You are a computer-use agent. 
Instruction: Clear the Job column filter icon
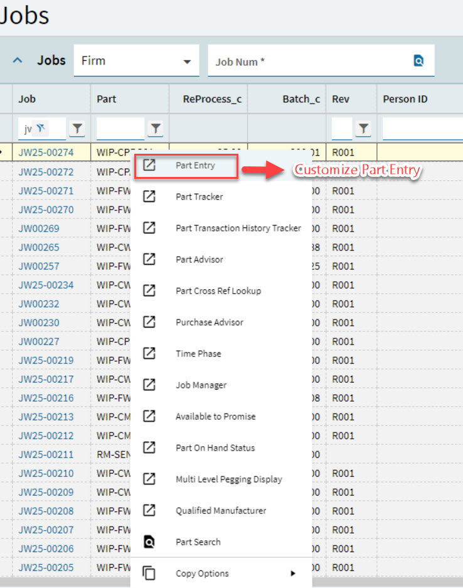point(41,128)
